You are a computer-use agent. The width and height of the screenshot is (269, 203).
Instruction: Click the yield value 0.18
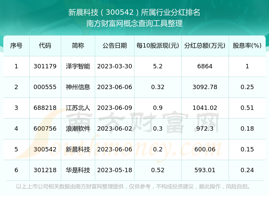[247, 129]
